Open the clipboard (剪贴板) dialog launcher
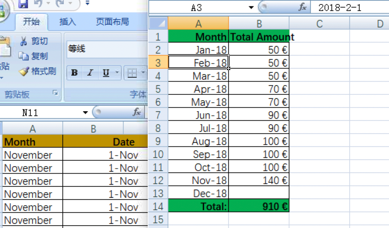389x228 pixels. [x=56, y=93]
